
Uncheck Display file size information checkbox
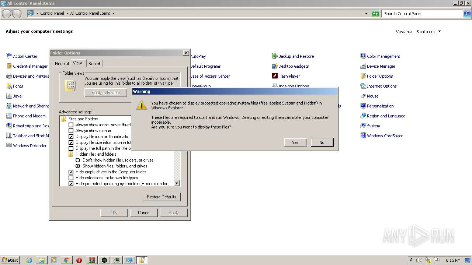(71, 142)
